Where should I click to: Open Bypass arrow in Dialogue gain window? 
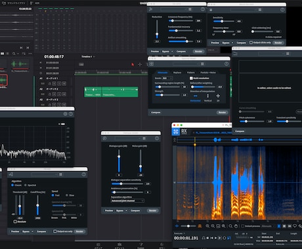click(x=126, y=210)
